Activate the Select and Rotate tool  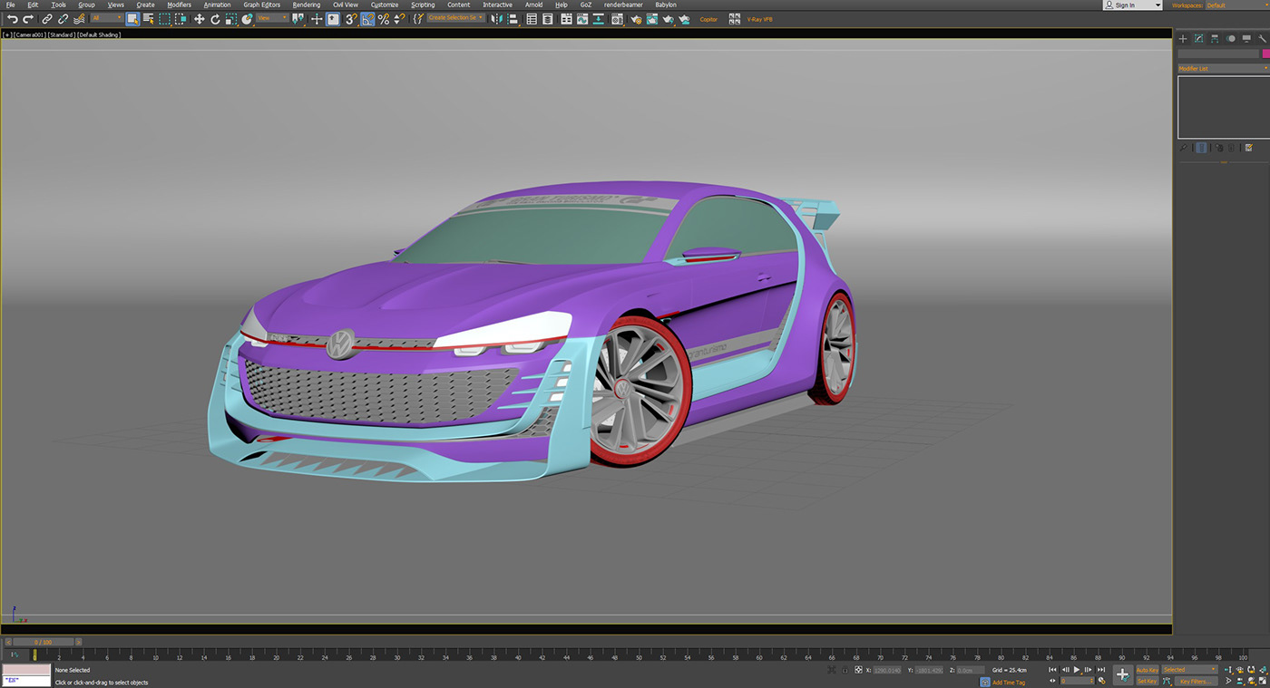215,19
